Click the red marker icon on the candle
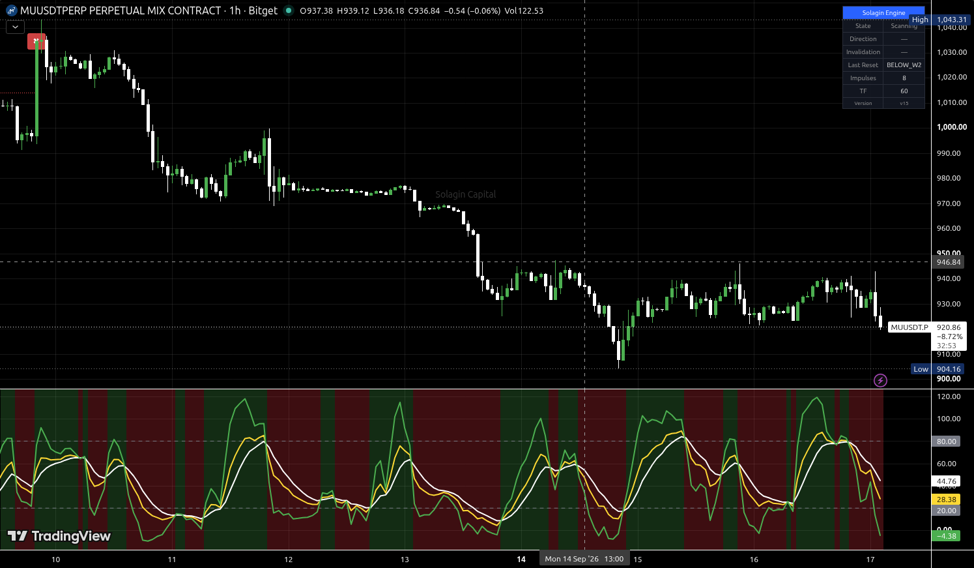 point(36,42)
